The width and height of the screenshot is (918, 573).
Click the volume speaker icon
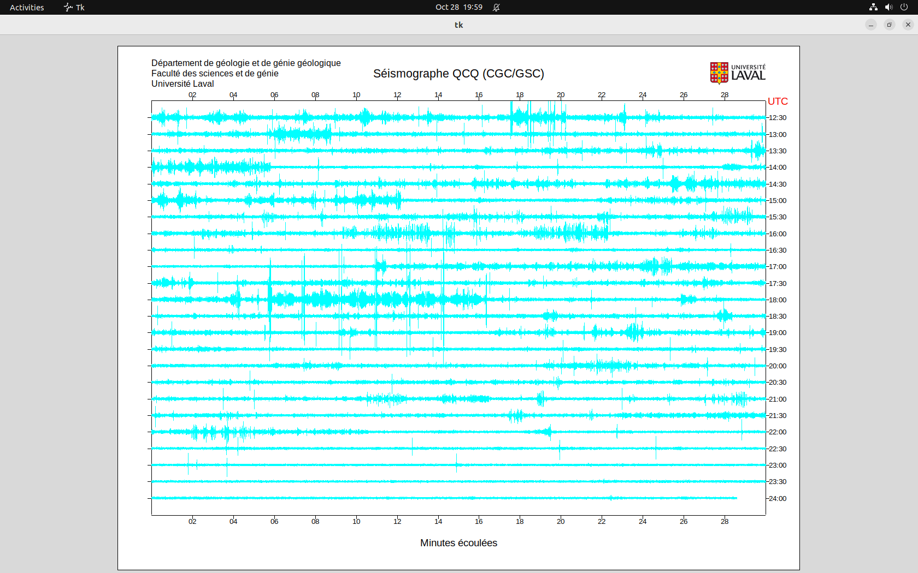(x=888, y=7)
